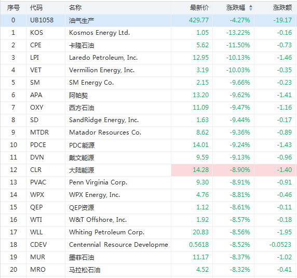Open Kosmos Energy Ltd. entry
The image size is (297, 278).
pyautogui.click(x=100, y=33)
